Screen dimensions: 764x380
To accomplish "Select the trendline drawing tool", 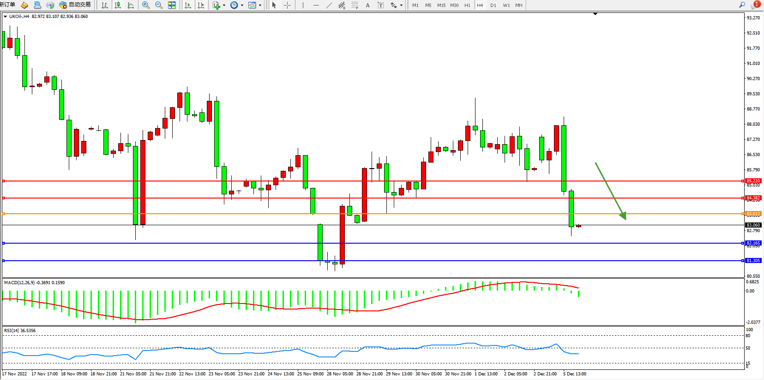I will coord(329,5).
